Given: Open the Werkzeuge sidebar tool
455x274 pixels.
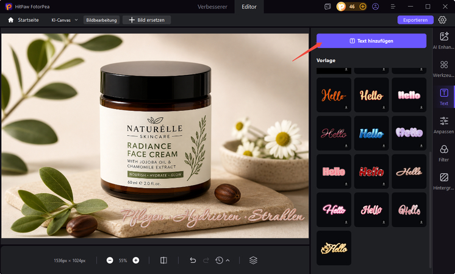Looking at the screenshot, I should [x=443, y=69].
